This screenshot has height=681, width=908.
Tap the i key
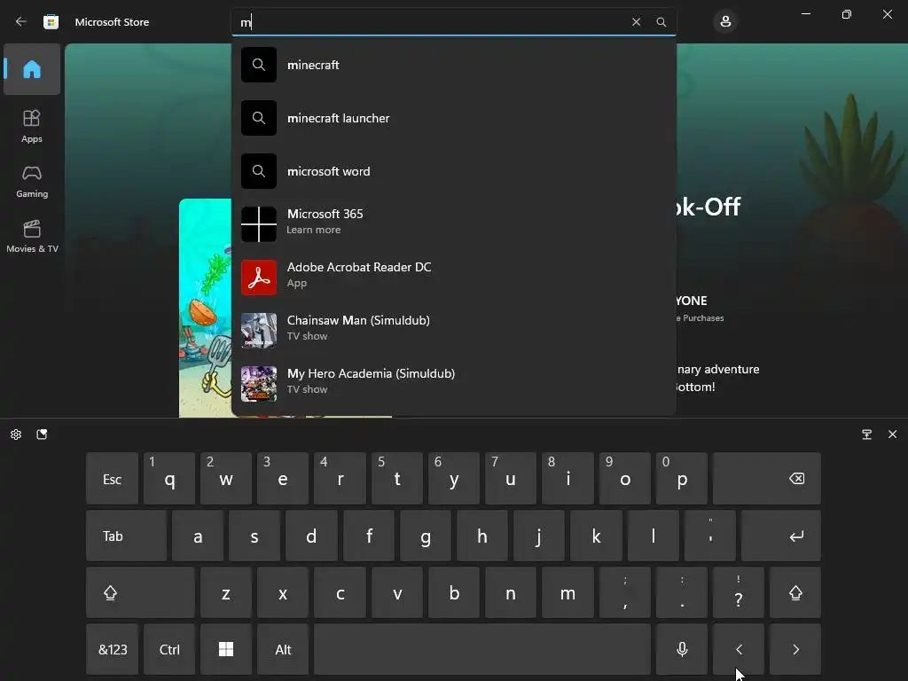567,479
